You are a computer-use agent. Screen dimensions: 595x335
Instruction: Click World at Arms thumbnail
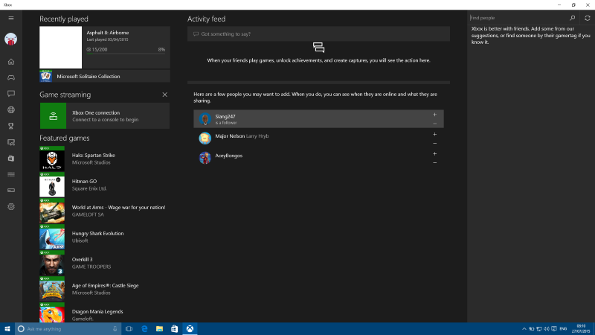click(x=52, y=211)
